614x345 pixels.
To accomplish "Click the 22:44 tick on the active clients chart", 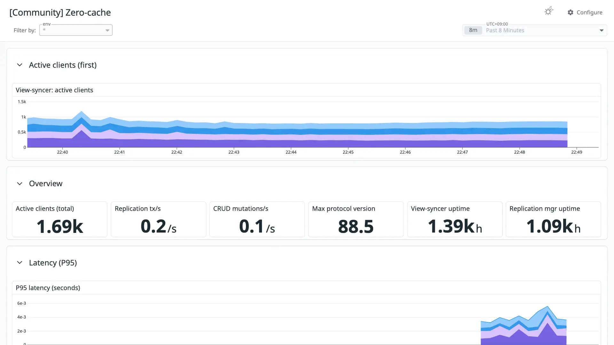I will (x=291, y=152).
